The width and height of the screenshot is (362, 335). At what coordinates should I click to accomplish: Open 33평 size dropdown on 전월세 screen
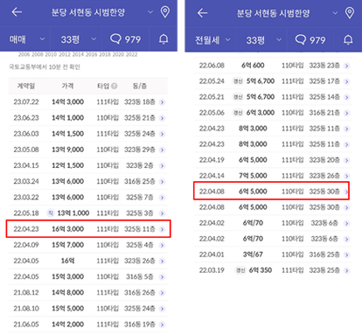[264, 40]
